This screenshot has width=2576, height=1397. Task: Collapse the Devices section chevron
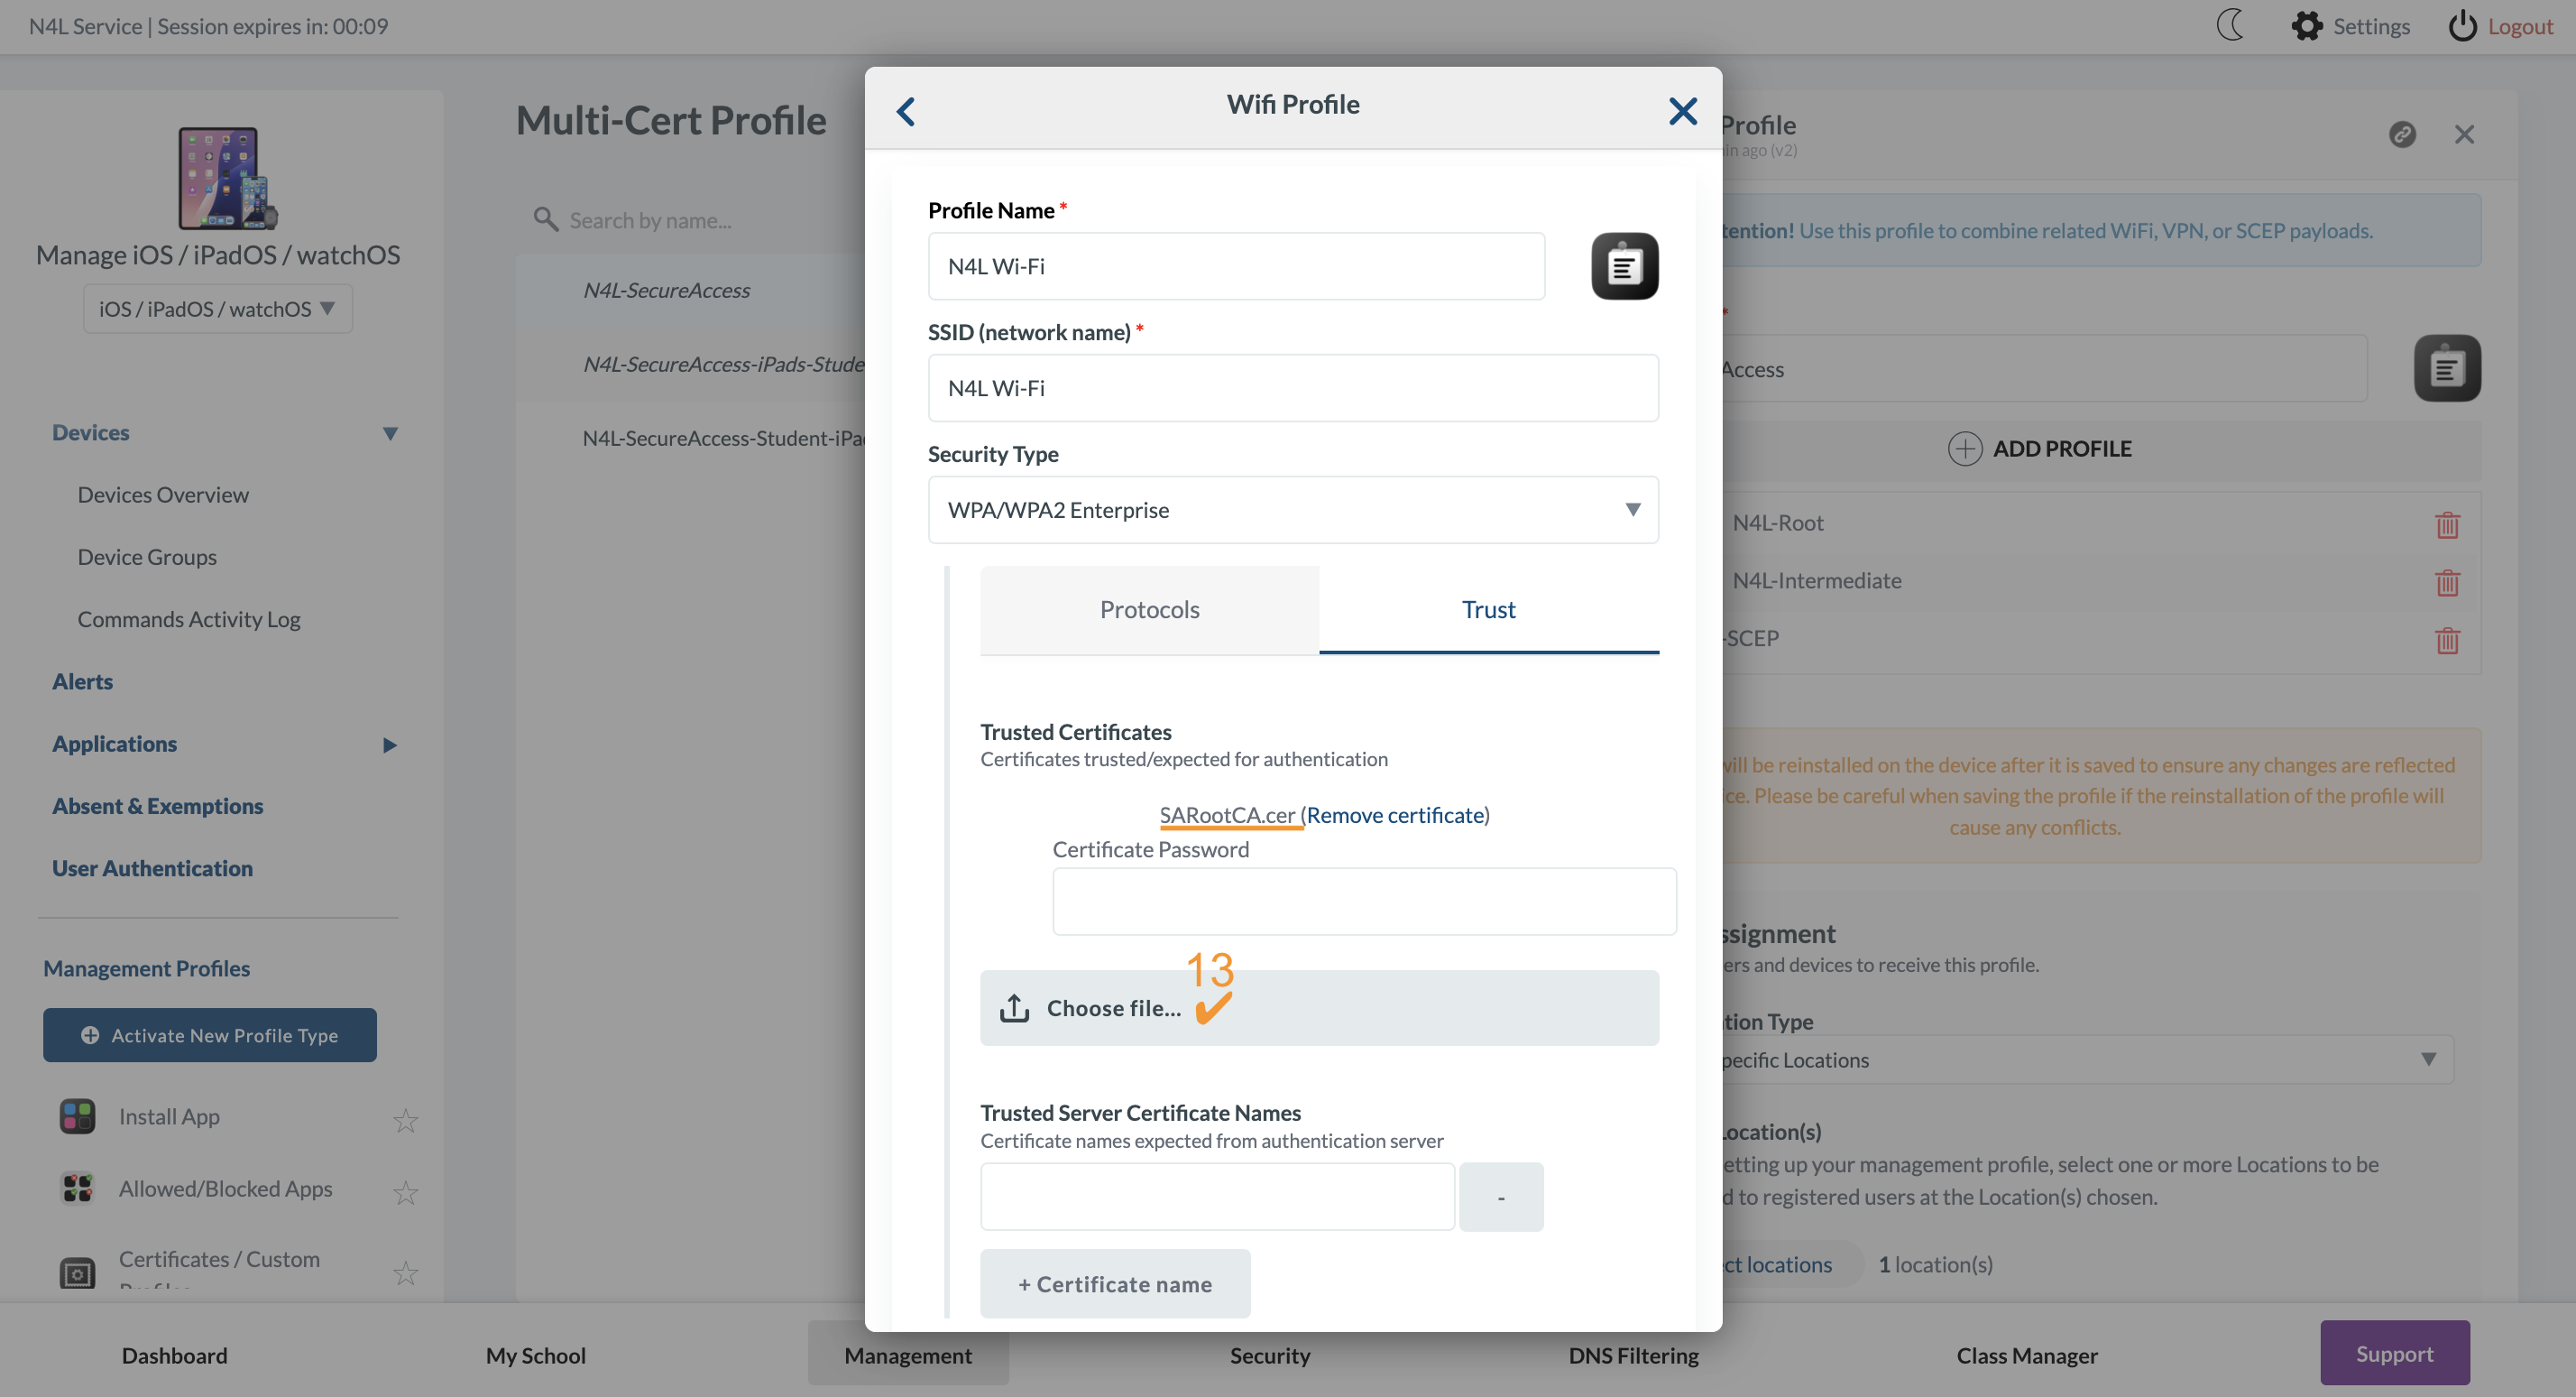390,433
